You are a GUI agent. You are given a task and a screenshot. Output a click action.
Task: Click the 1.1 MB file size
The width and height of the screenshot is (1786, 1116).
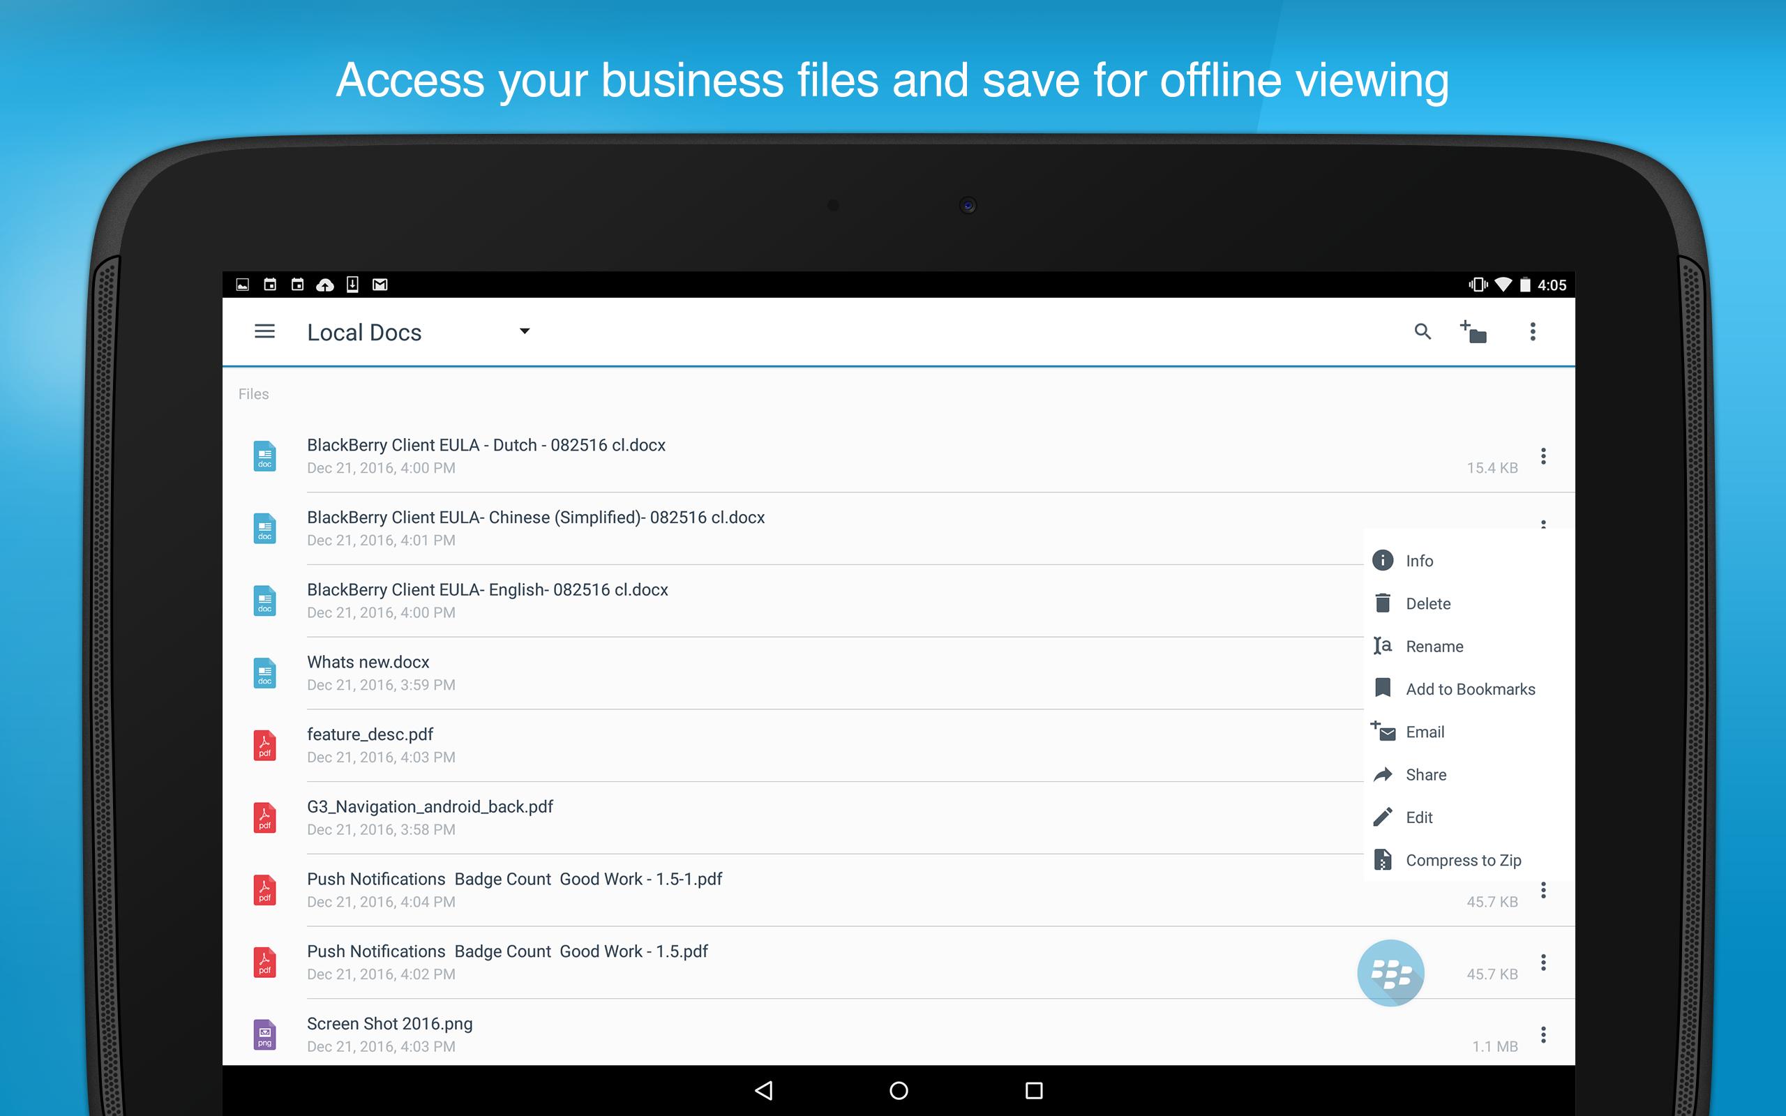(1494, 1047)
